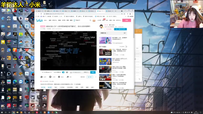Viewport: 203px width, 114px height.
Task: Click the video player area
Action: click(x=68, y=50)
